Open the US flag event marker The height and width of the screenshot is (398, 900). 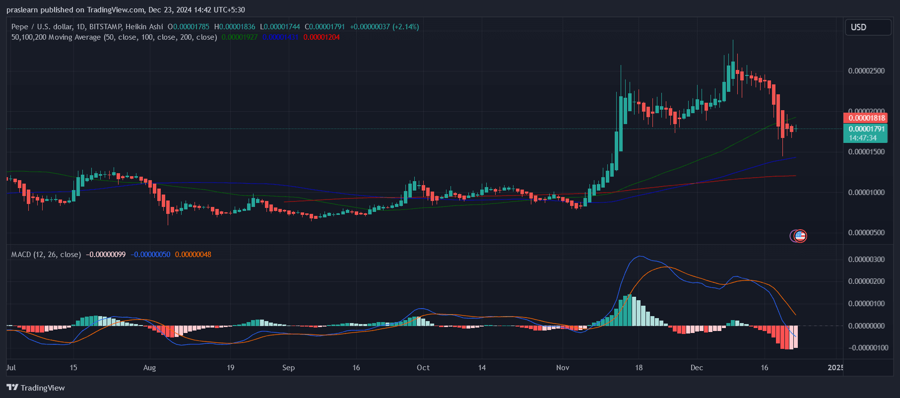click(x=800, y=236)
